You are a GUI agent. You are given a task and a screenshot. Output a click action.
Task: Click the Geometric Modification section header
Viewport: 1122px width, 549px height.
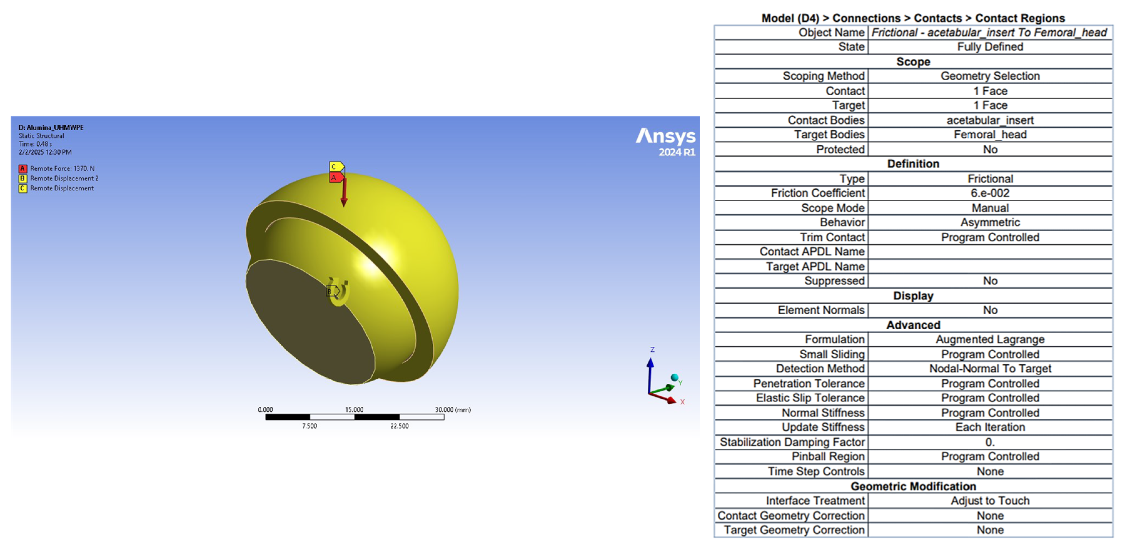tap(913, 486)
